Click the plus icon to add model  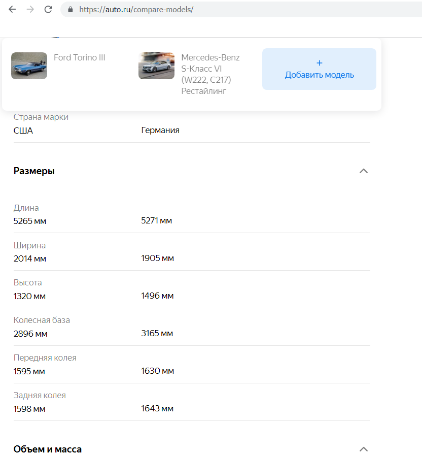[x=319, y=63]
